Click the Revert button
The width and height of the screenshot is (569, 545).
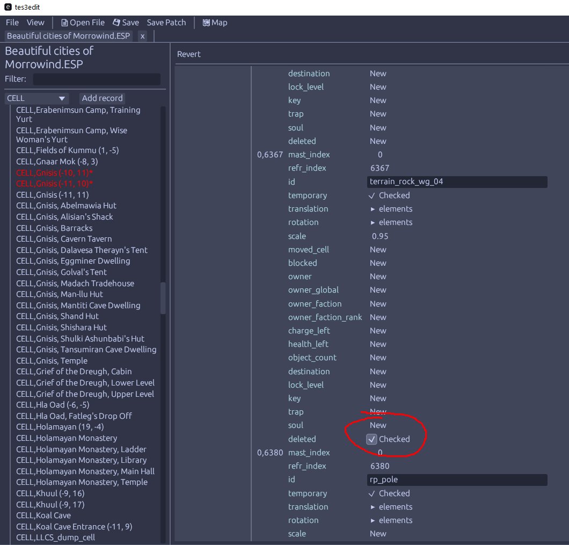point(189,54)
